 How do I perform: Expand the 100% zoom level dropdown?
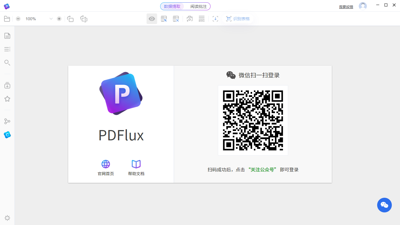tap(51, 19)
